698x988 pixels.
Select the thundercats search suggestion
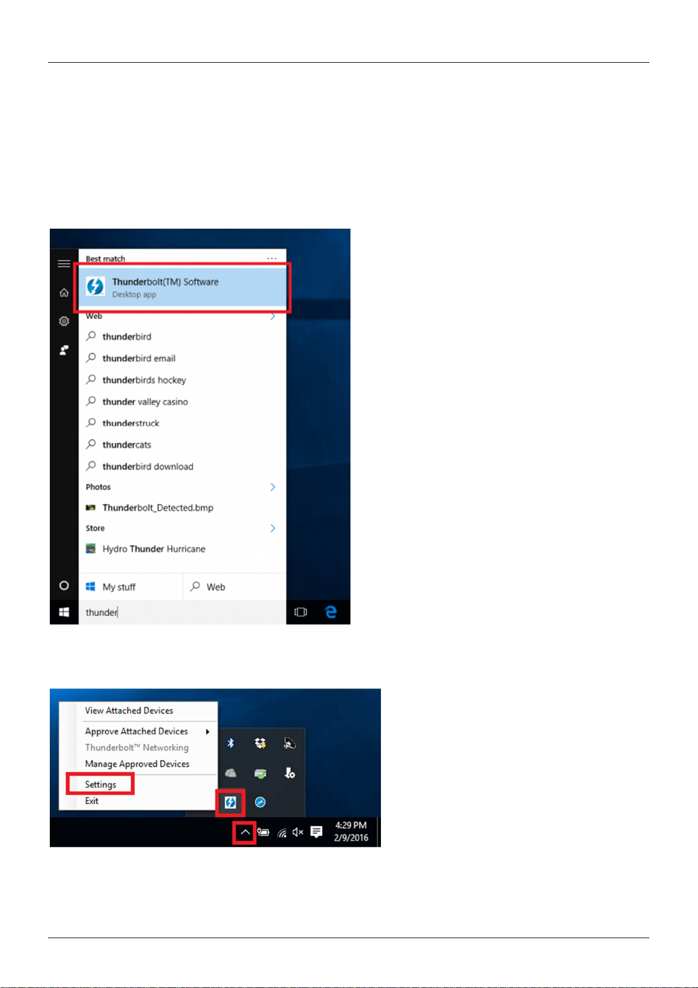click(182, 445)
